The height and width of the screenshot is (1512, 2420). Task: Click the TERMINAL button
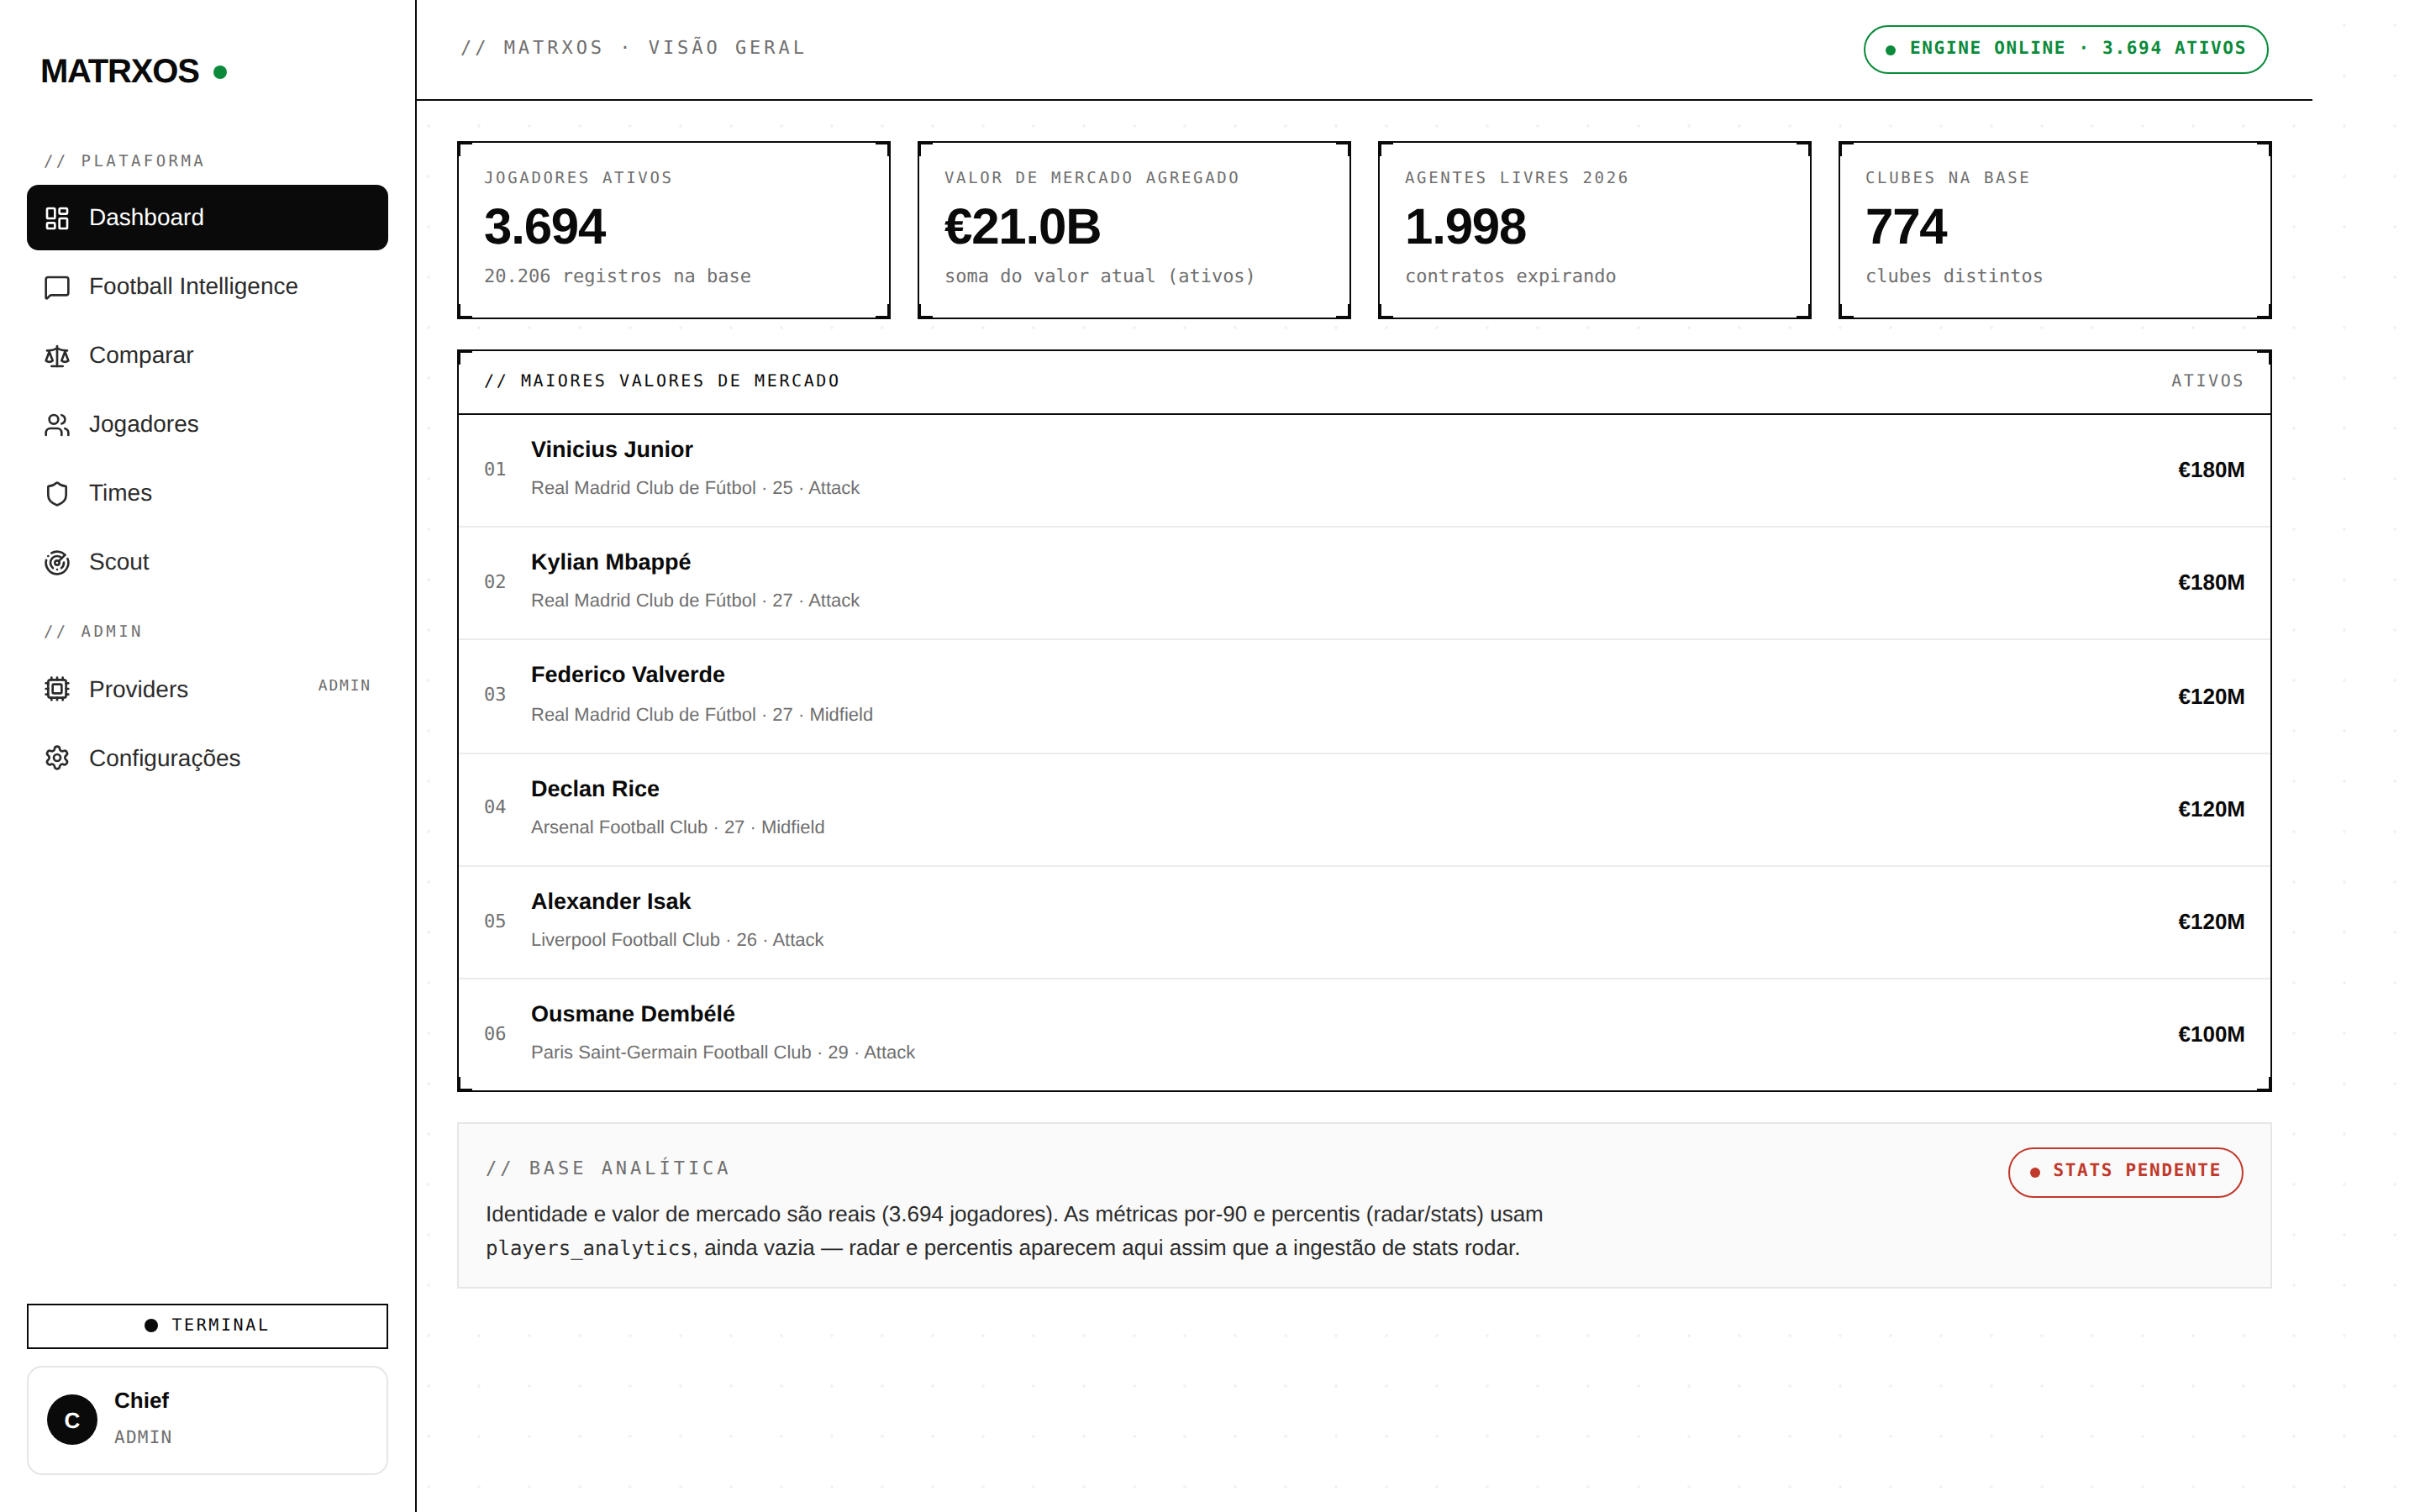(207, 1326)
